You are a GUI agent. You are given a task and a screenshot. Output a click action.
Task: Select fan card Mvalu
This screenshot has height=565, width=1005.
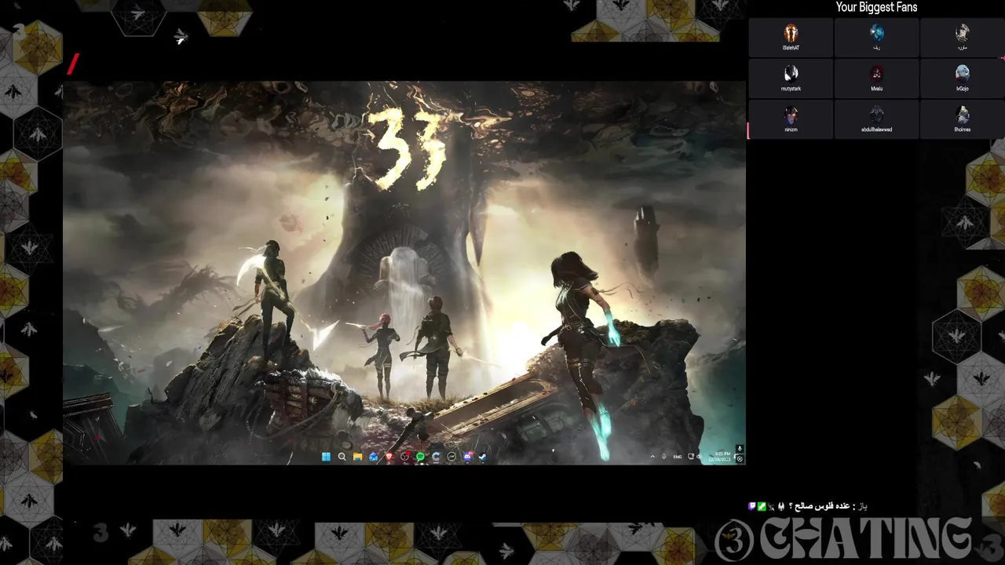point(876,78)
